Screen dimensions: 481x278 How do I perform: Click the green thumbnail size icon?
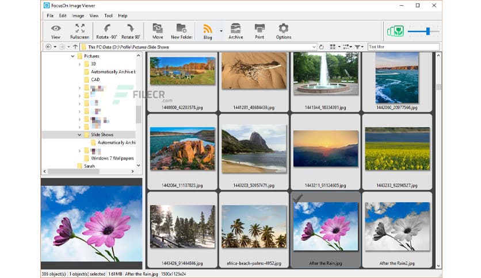395,31
